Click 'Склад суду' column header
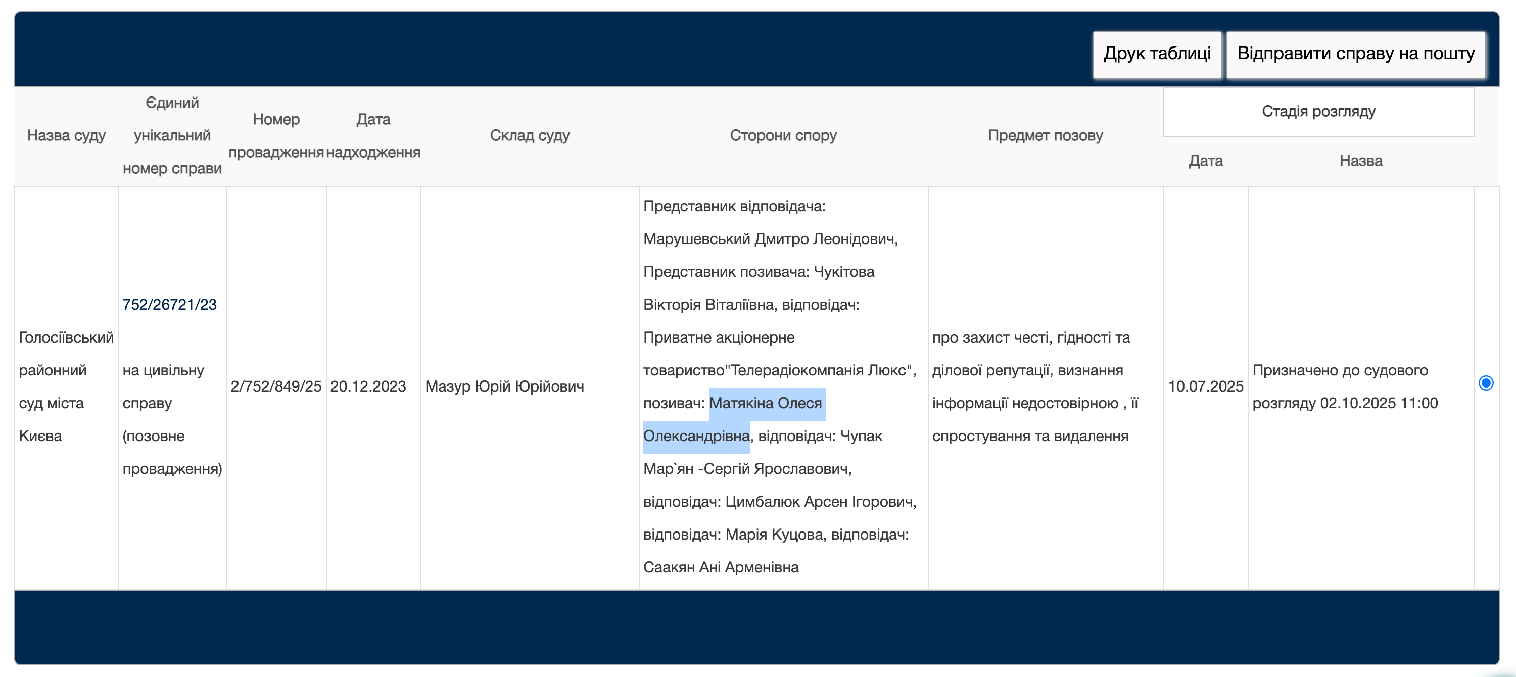Viewport: 1516px width, 677px height. click(x=530, y=136)
